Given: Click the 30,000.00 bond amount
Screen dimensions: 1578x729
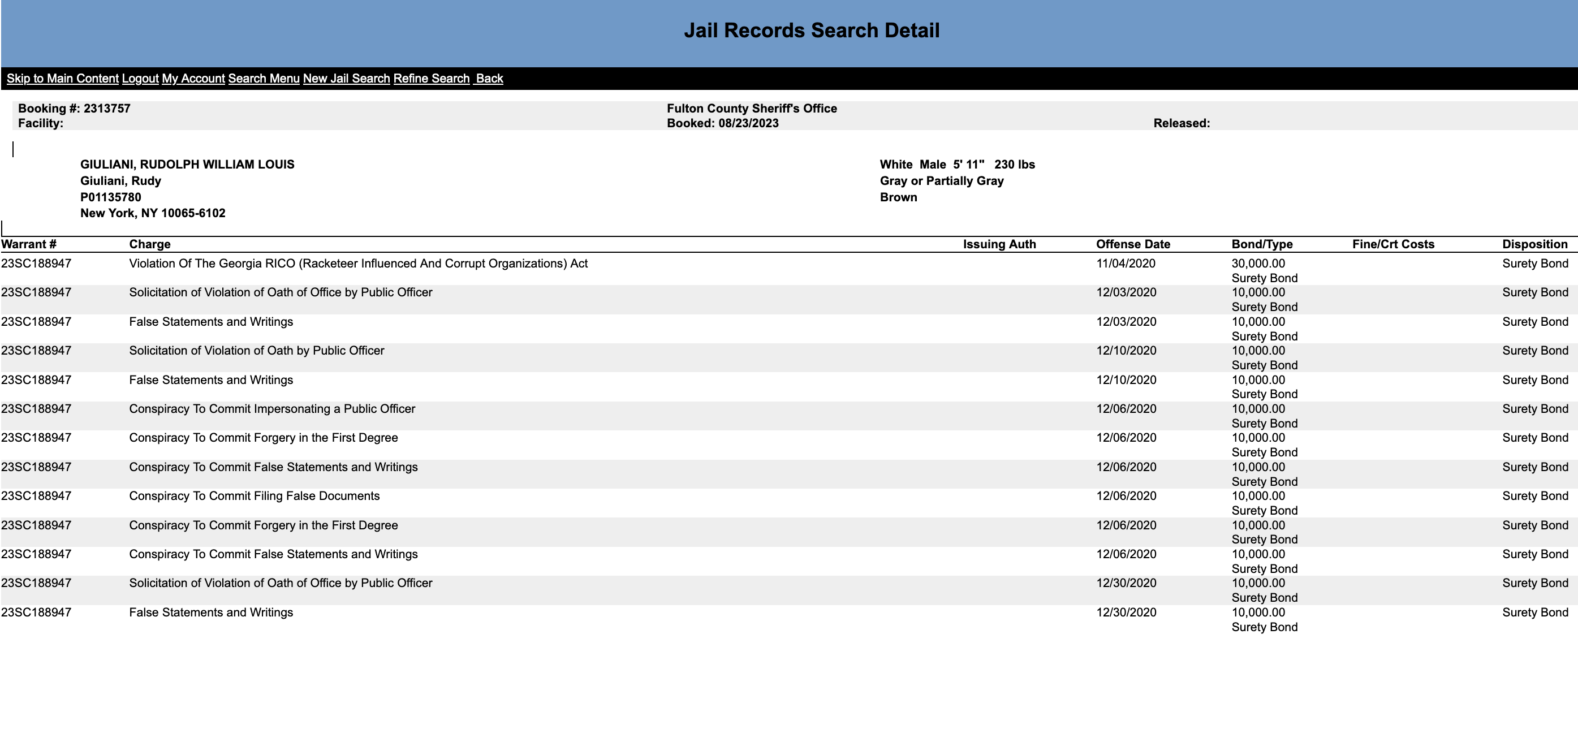Looking at the screenshot, I should pos(1258,264).
